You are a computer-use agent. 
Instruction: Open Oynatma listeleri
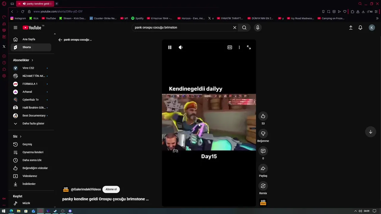click(x=31, y=152)
